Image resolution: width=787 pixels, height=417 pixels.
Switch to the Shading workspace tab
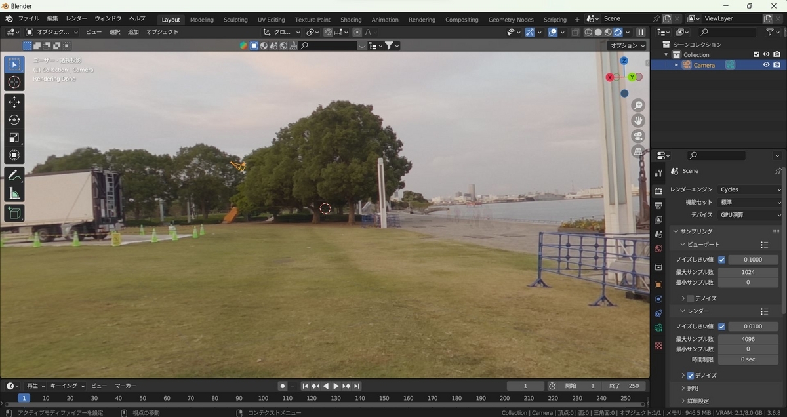click(x=351, y=20)
